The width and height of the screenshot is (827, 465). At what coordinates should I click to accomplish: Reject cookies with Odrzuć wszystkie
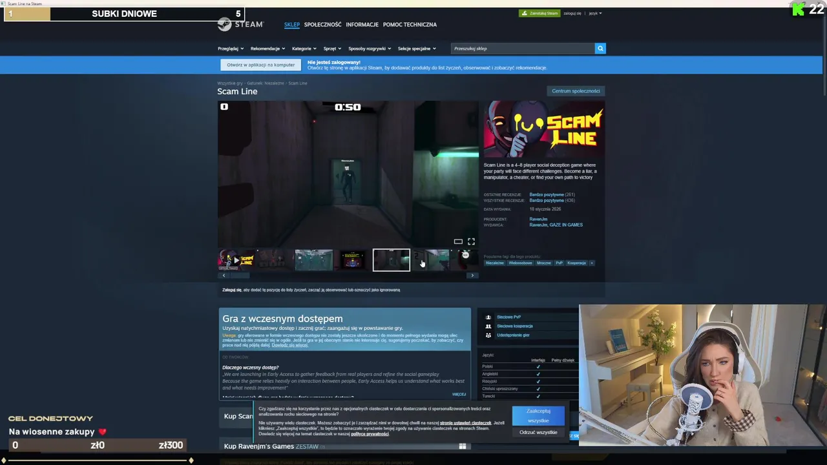tap(538, 433)
